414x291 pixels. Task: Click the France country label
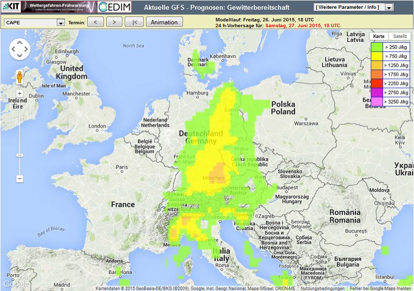(x=123, y=205)
